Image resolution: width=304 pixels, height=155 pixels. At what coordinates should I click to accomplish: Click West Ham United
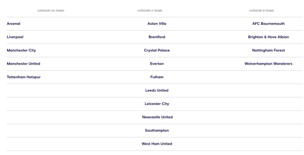(157, 144)
